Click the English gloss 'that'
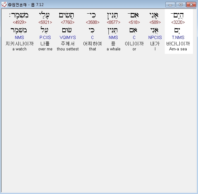Image resolution: width=198 pixels, height=194 pixels. pyautogui.click(x=93, y=49)
